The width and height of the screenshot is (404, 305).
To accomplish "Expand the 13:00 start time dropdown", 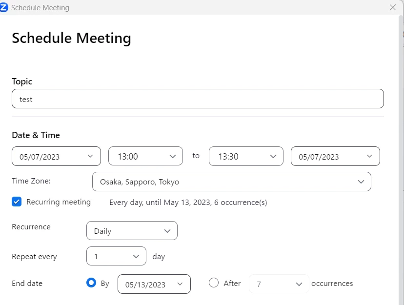I will click(x=145, y=156).
